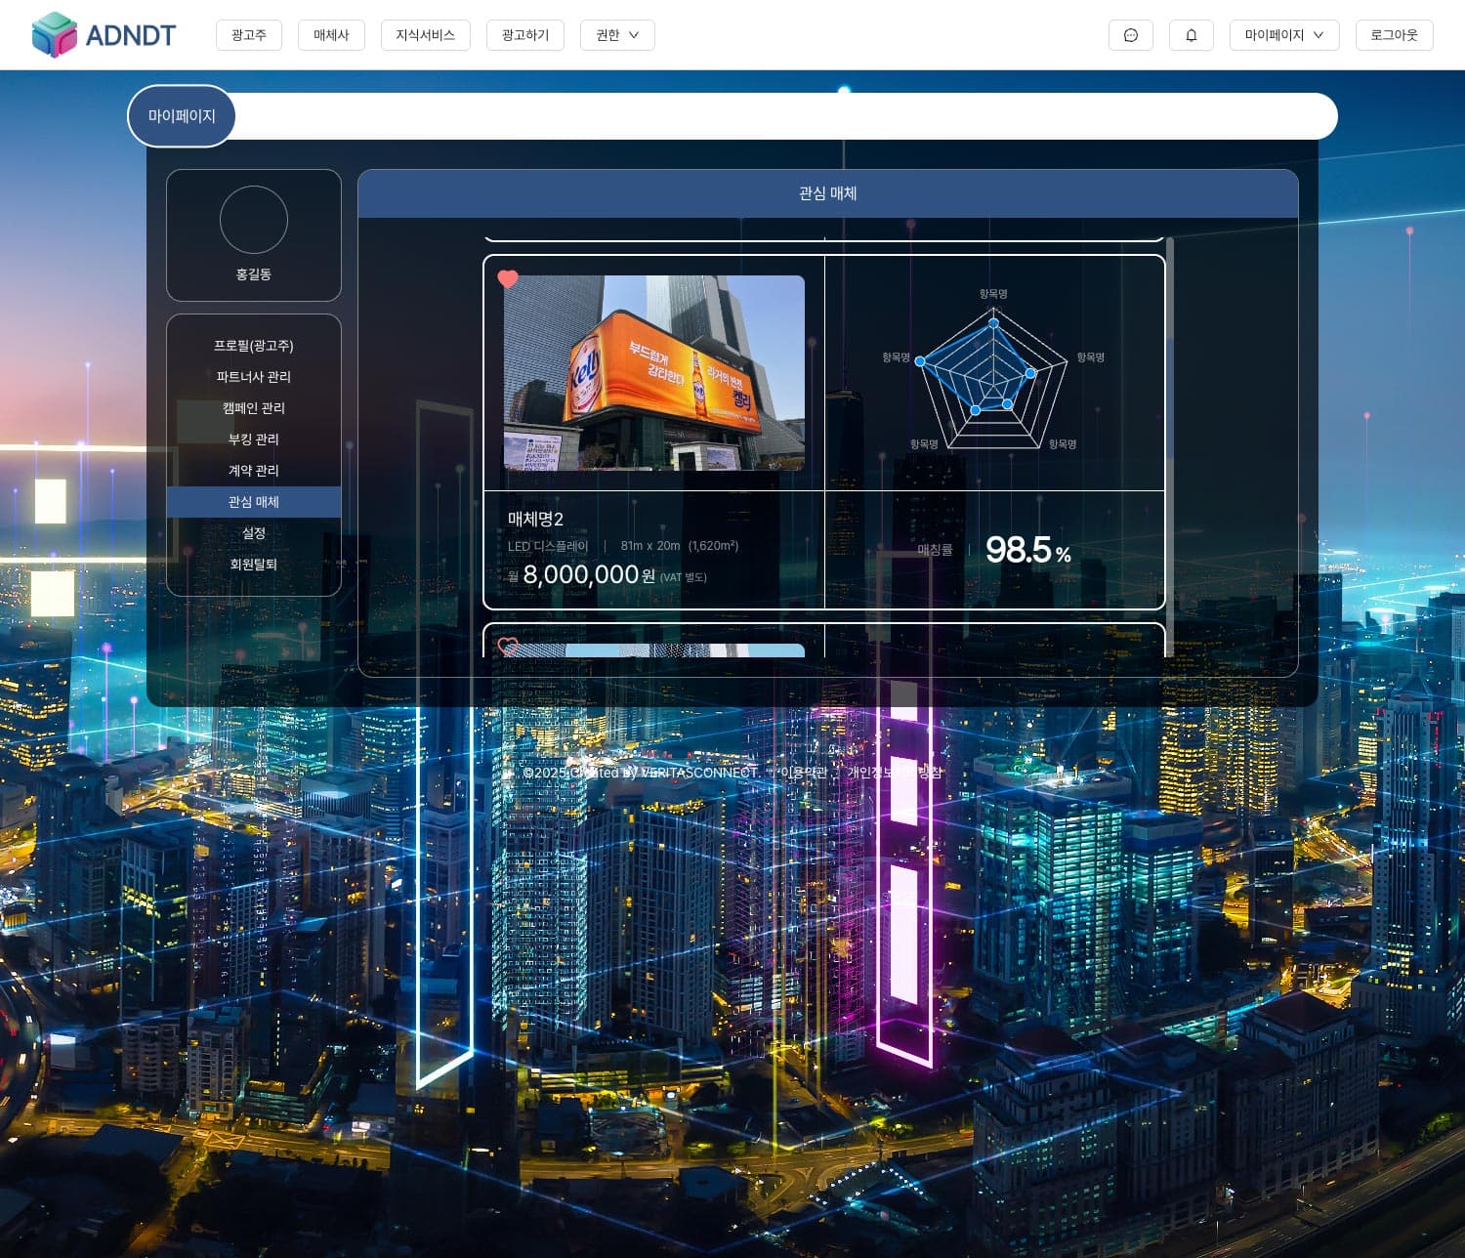Go to the 광고주 menu

click(248, 35)
